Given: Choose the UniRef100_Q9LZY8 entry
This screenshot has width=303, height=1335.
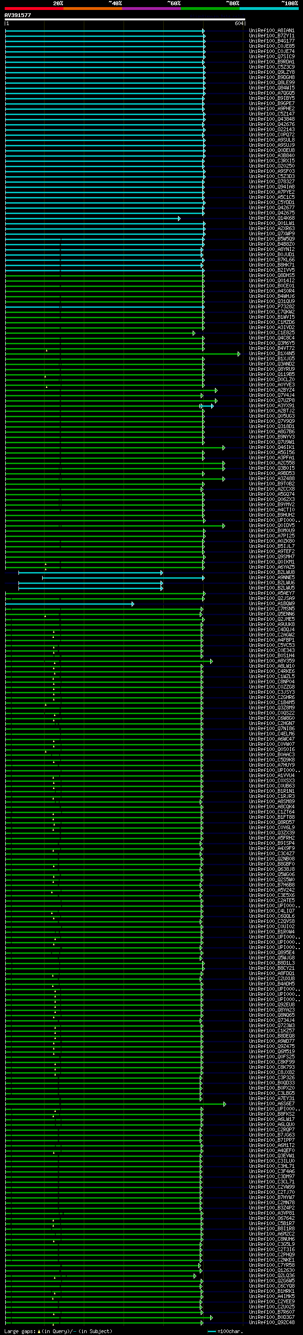Looking at the screenshot, I should click(x=272, y=72).
